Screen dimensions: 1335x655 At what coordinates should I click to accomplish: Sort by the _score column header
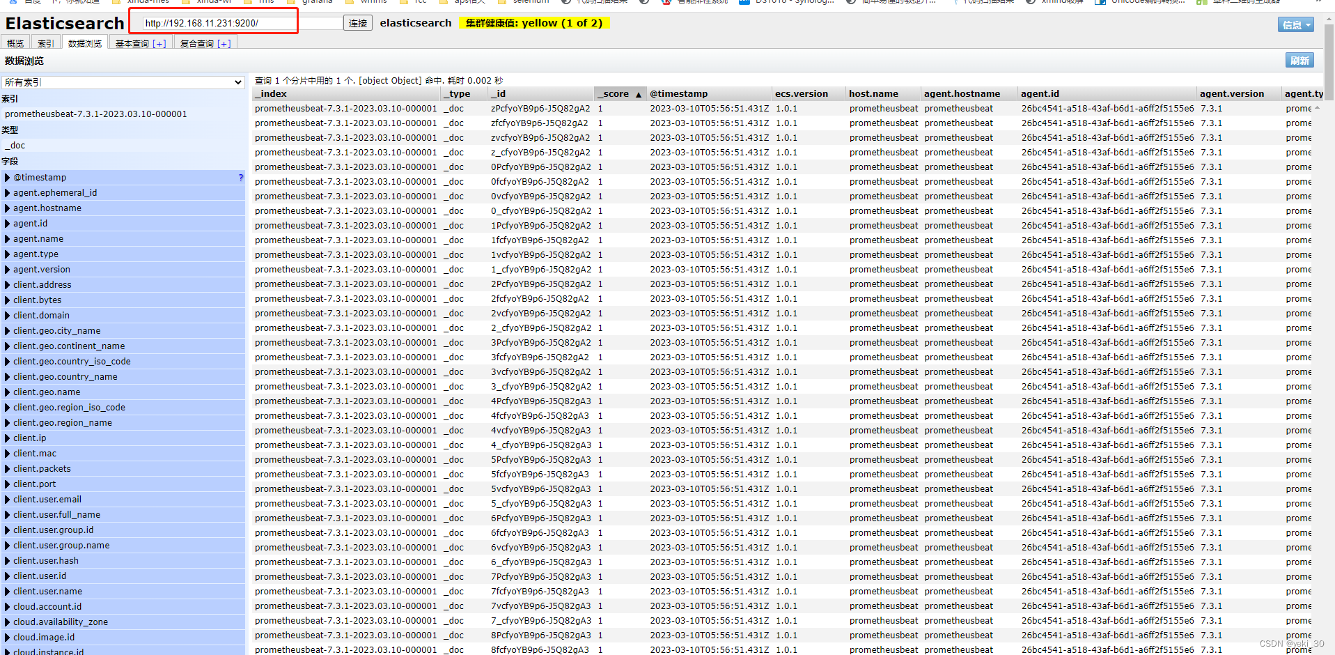[620, 93]
